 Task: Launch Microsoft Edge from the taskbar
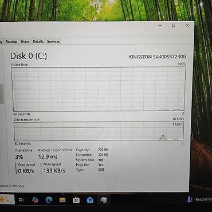point(49,200)
